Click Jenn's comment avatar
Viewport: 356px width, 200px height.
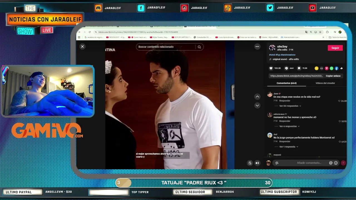pos(270,95)
